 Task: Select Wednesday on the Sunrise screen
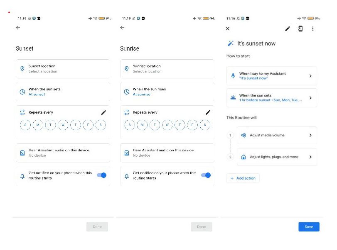(167, 125)
